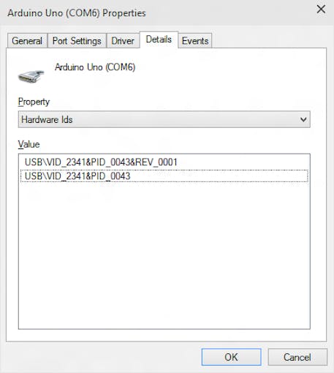Click the serial port device icon
This screenshot has width=334, height=373.
click(x=31, y=76)
